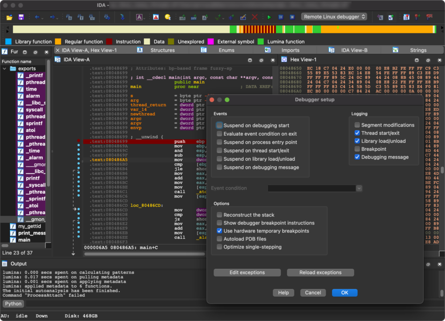Enable Reconstruct the stack option
Screen dimensions: 445x321
[x=219, y=214]
